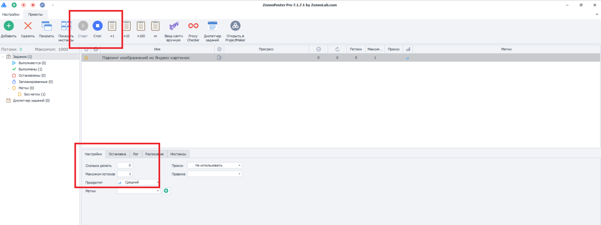The image size is (601, 225).
Task: Click edit icon in Парсинг изображений row
Action: tap(219, 58)
